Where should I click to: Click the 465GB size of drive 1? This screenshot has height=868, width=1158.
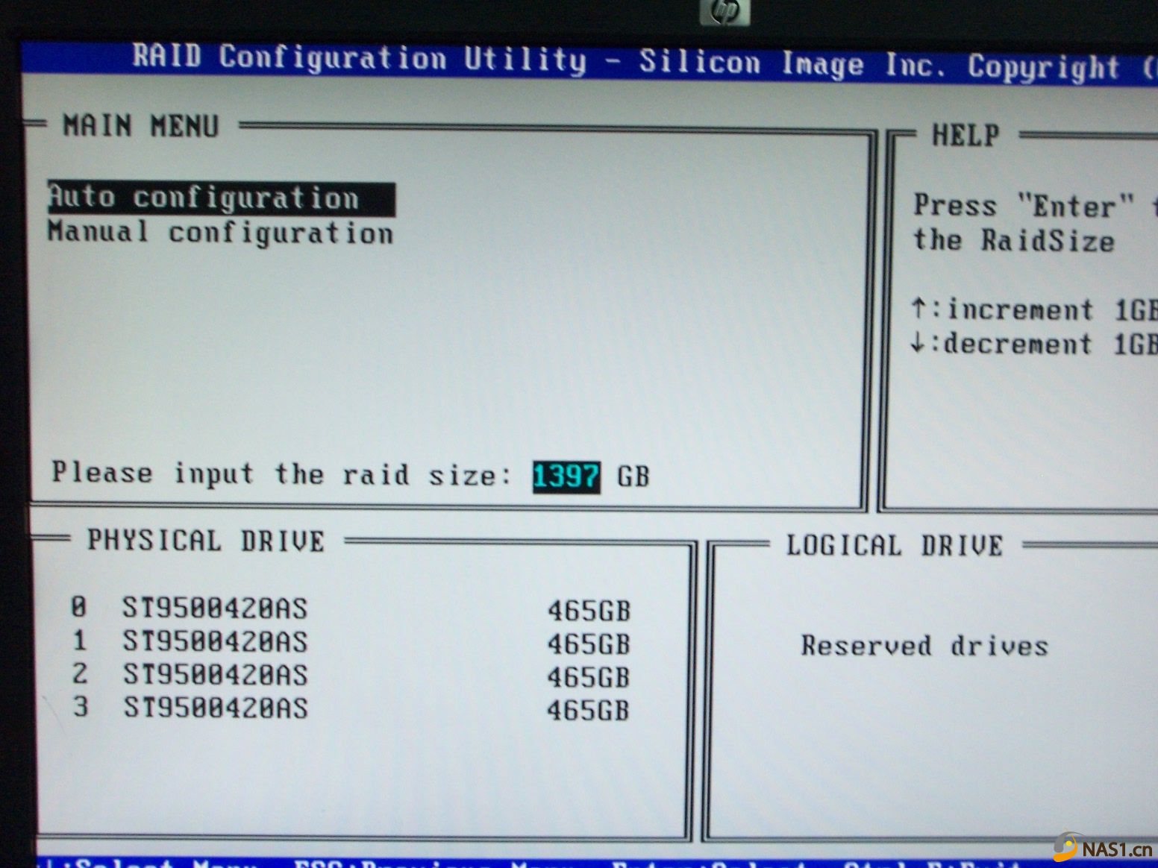click(589, 644)
